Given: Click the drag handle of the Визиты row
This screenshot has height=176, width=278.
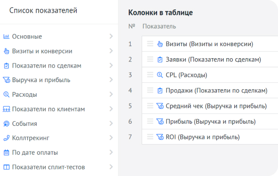Looking at the screenshot, I should (x=150, y=44).
